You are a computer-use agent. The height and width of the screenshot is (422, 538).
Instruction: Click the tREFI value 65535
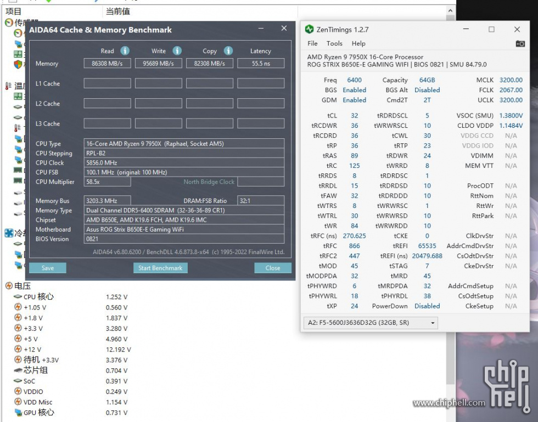pyautogui.click(x=427, y=246)
